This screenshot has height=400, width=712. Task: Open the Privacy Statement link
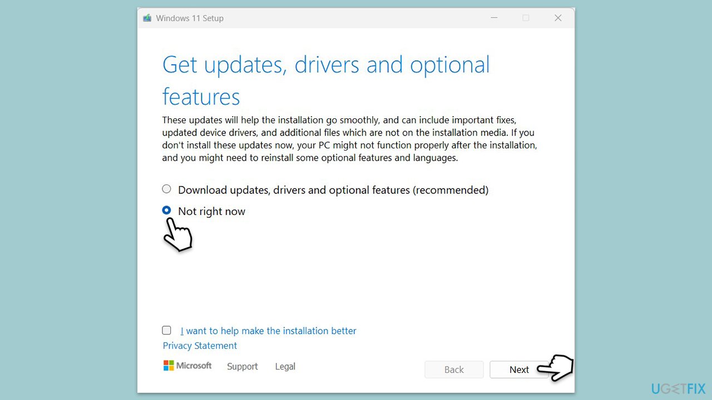click(200, 346)
